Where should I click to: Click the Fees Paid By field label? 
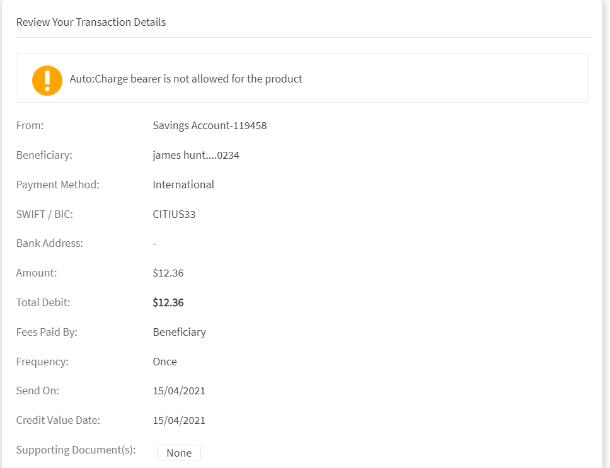click(x=47, y=332)
